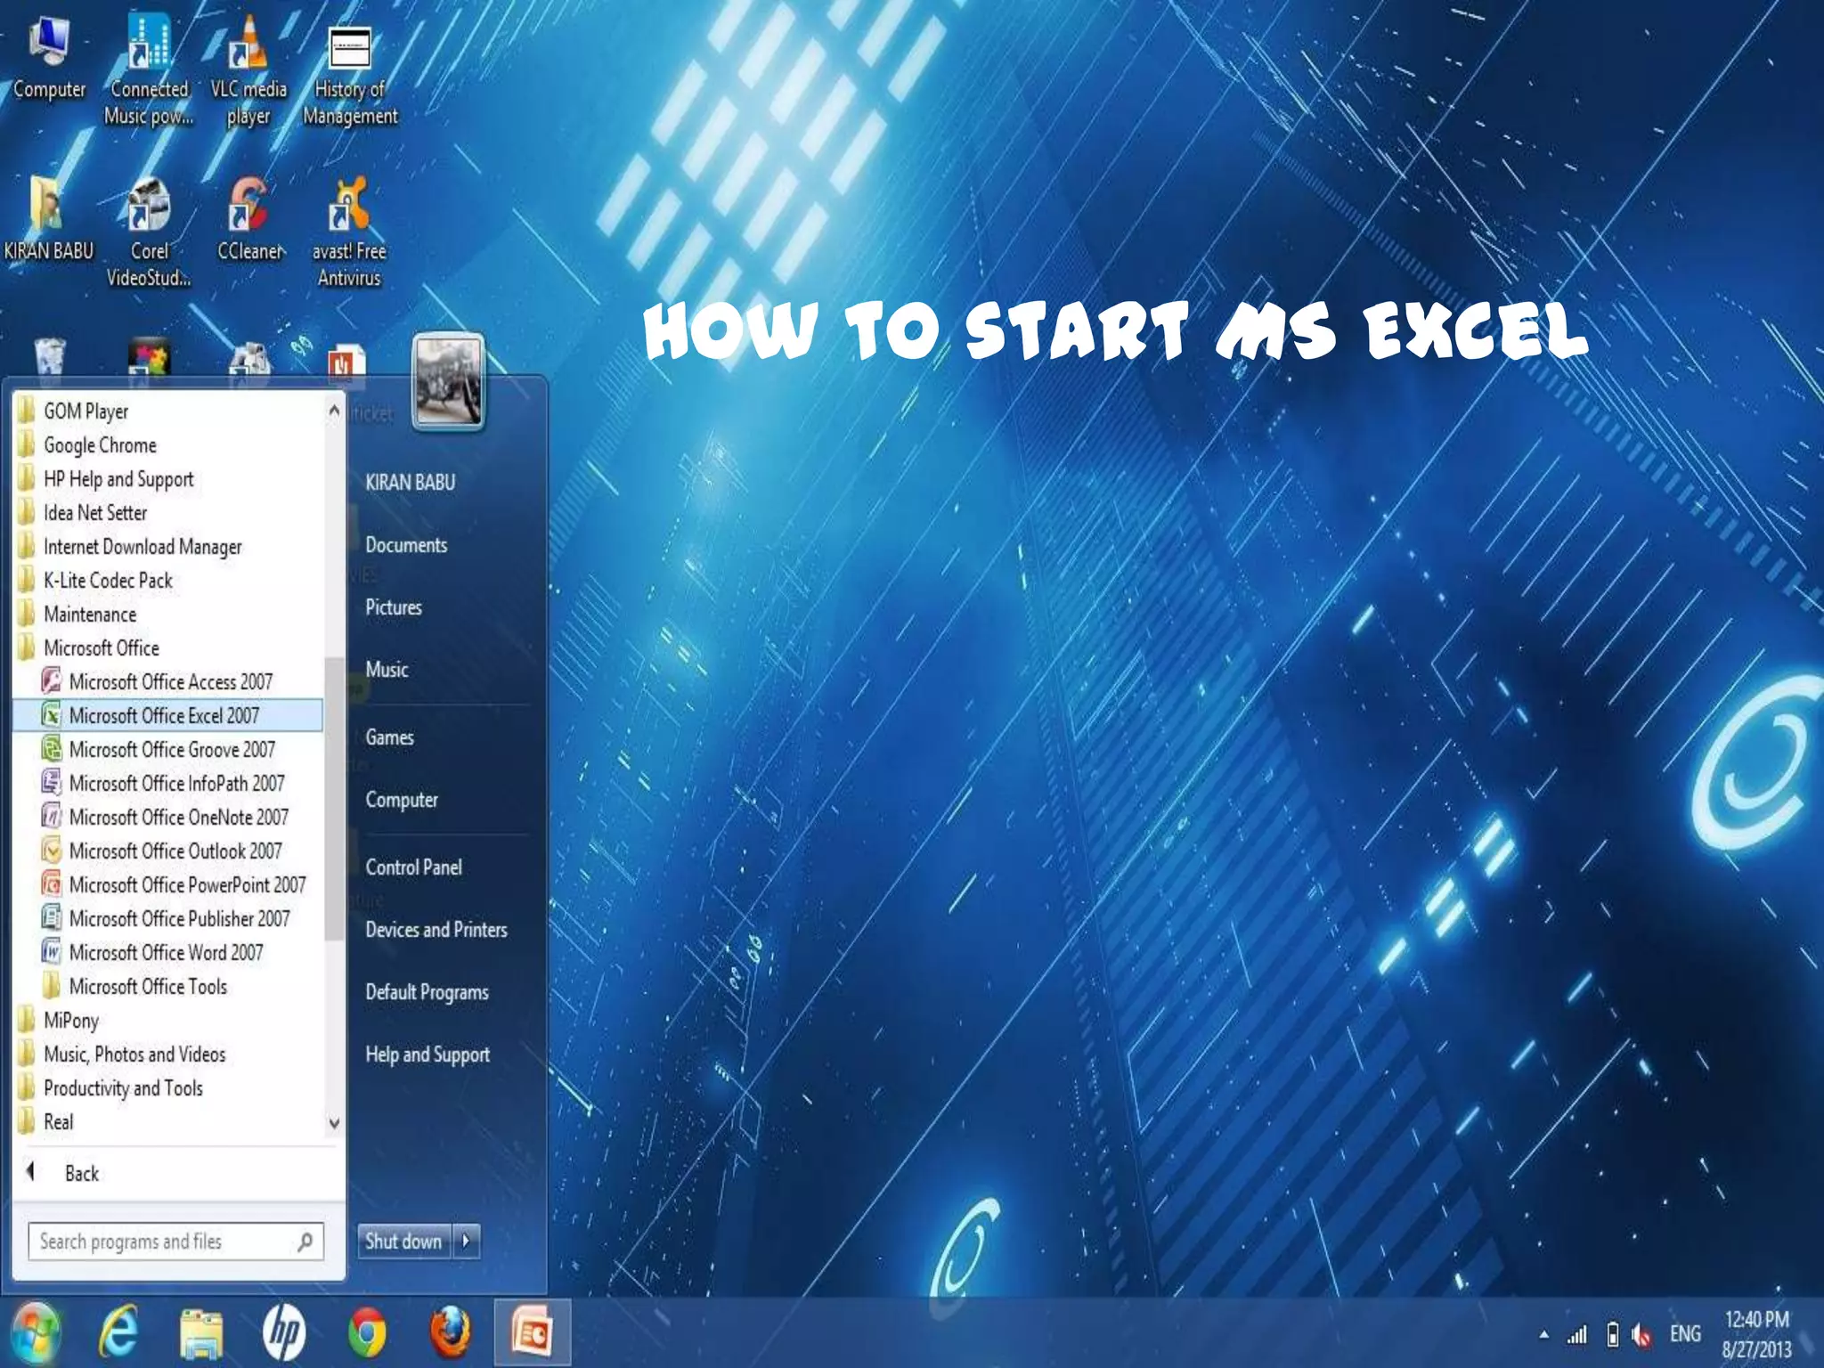
Task: Launch Firefox from the taskbar
Action: tap(450, 1333)
